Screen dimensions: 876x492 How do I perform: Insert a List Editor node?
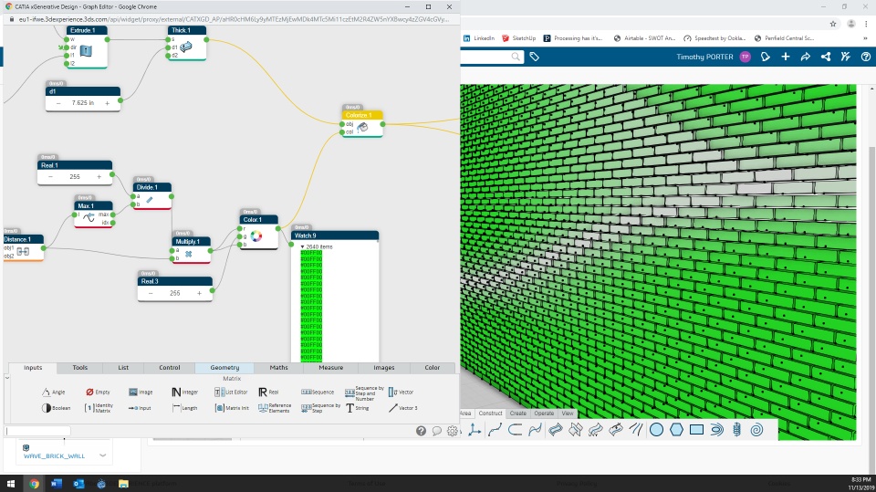tap(231, 392)
